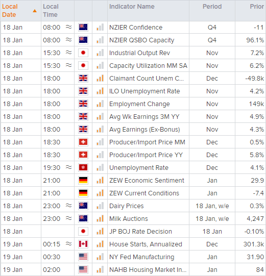Screen dimensions: 266x276
Task: Open the Claimant Count Unem C... indicator
Action: click(x=147, y=79)
